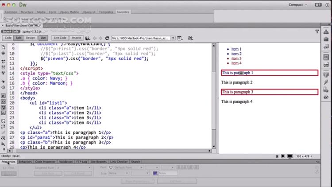Screen dimensions: 332x187
Task: Open the jQuery UI insert tab
Action: tap(89, 12)
